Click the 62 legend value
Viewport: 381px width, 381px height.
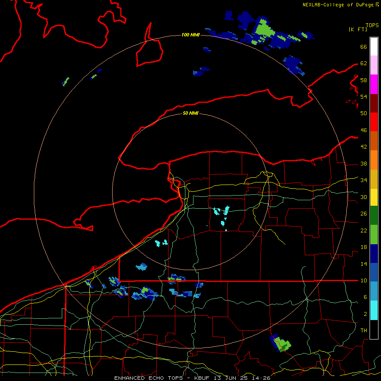coord(364,63)
